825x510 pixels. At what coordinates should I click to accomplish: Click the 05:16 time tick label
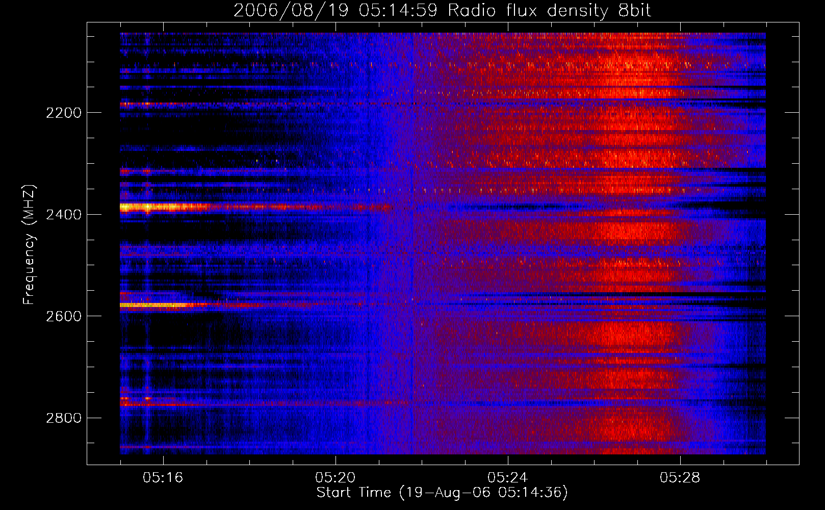(x=163, y=478)
